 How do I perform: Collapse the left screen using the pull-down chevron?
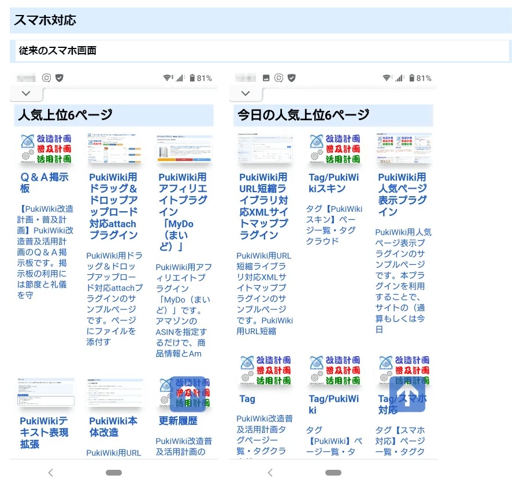click(x=25, y=93)
